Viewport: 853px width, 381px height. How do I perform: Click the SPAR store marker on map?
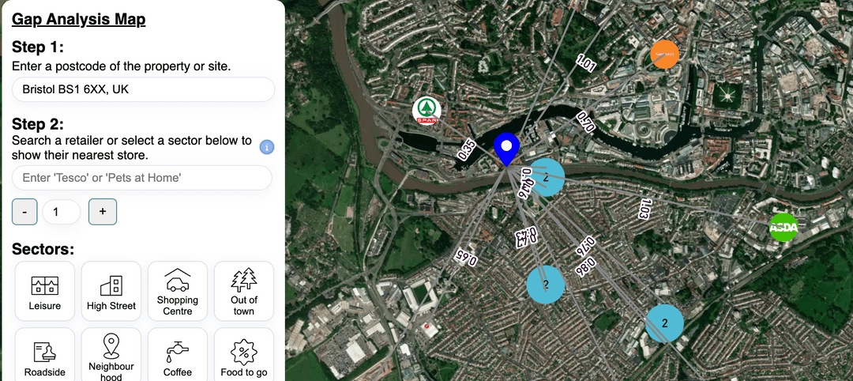click(x=426, y=111)
